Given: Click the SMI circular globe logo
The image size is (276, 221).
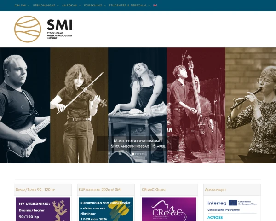Looking at the screenshot, I should click(28, 29).
